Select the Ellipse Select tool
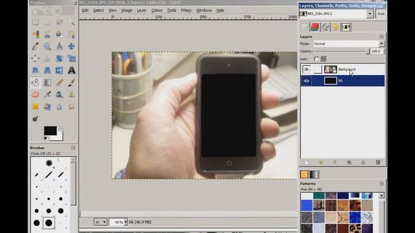 (x=47, y=23)
